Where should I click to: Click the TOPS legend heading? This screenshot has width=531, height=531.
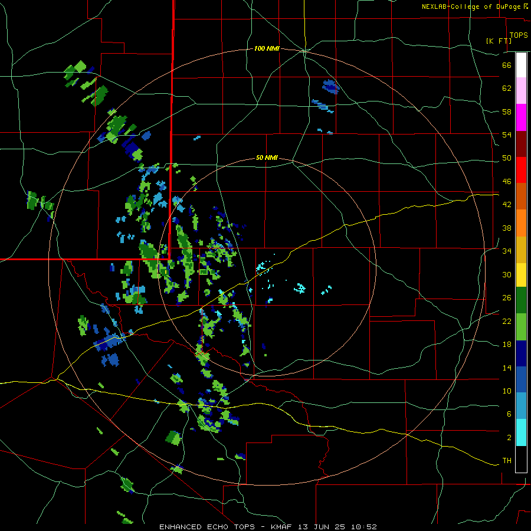(x=519, y=35)
